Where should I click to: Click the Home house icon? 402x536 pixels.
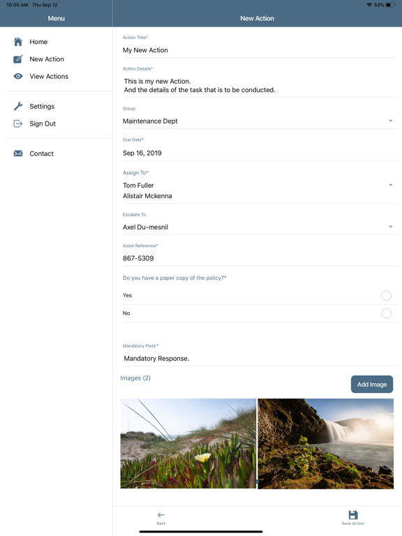coord(18,42)
